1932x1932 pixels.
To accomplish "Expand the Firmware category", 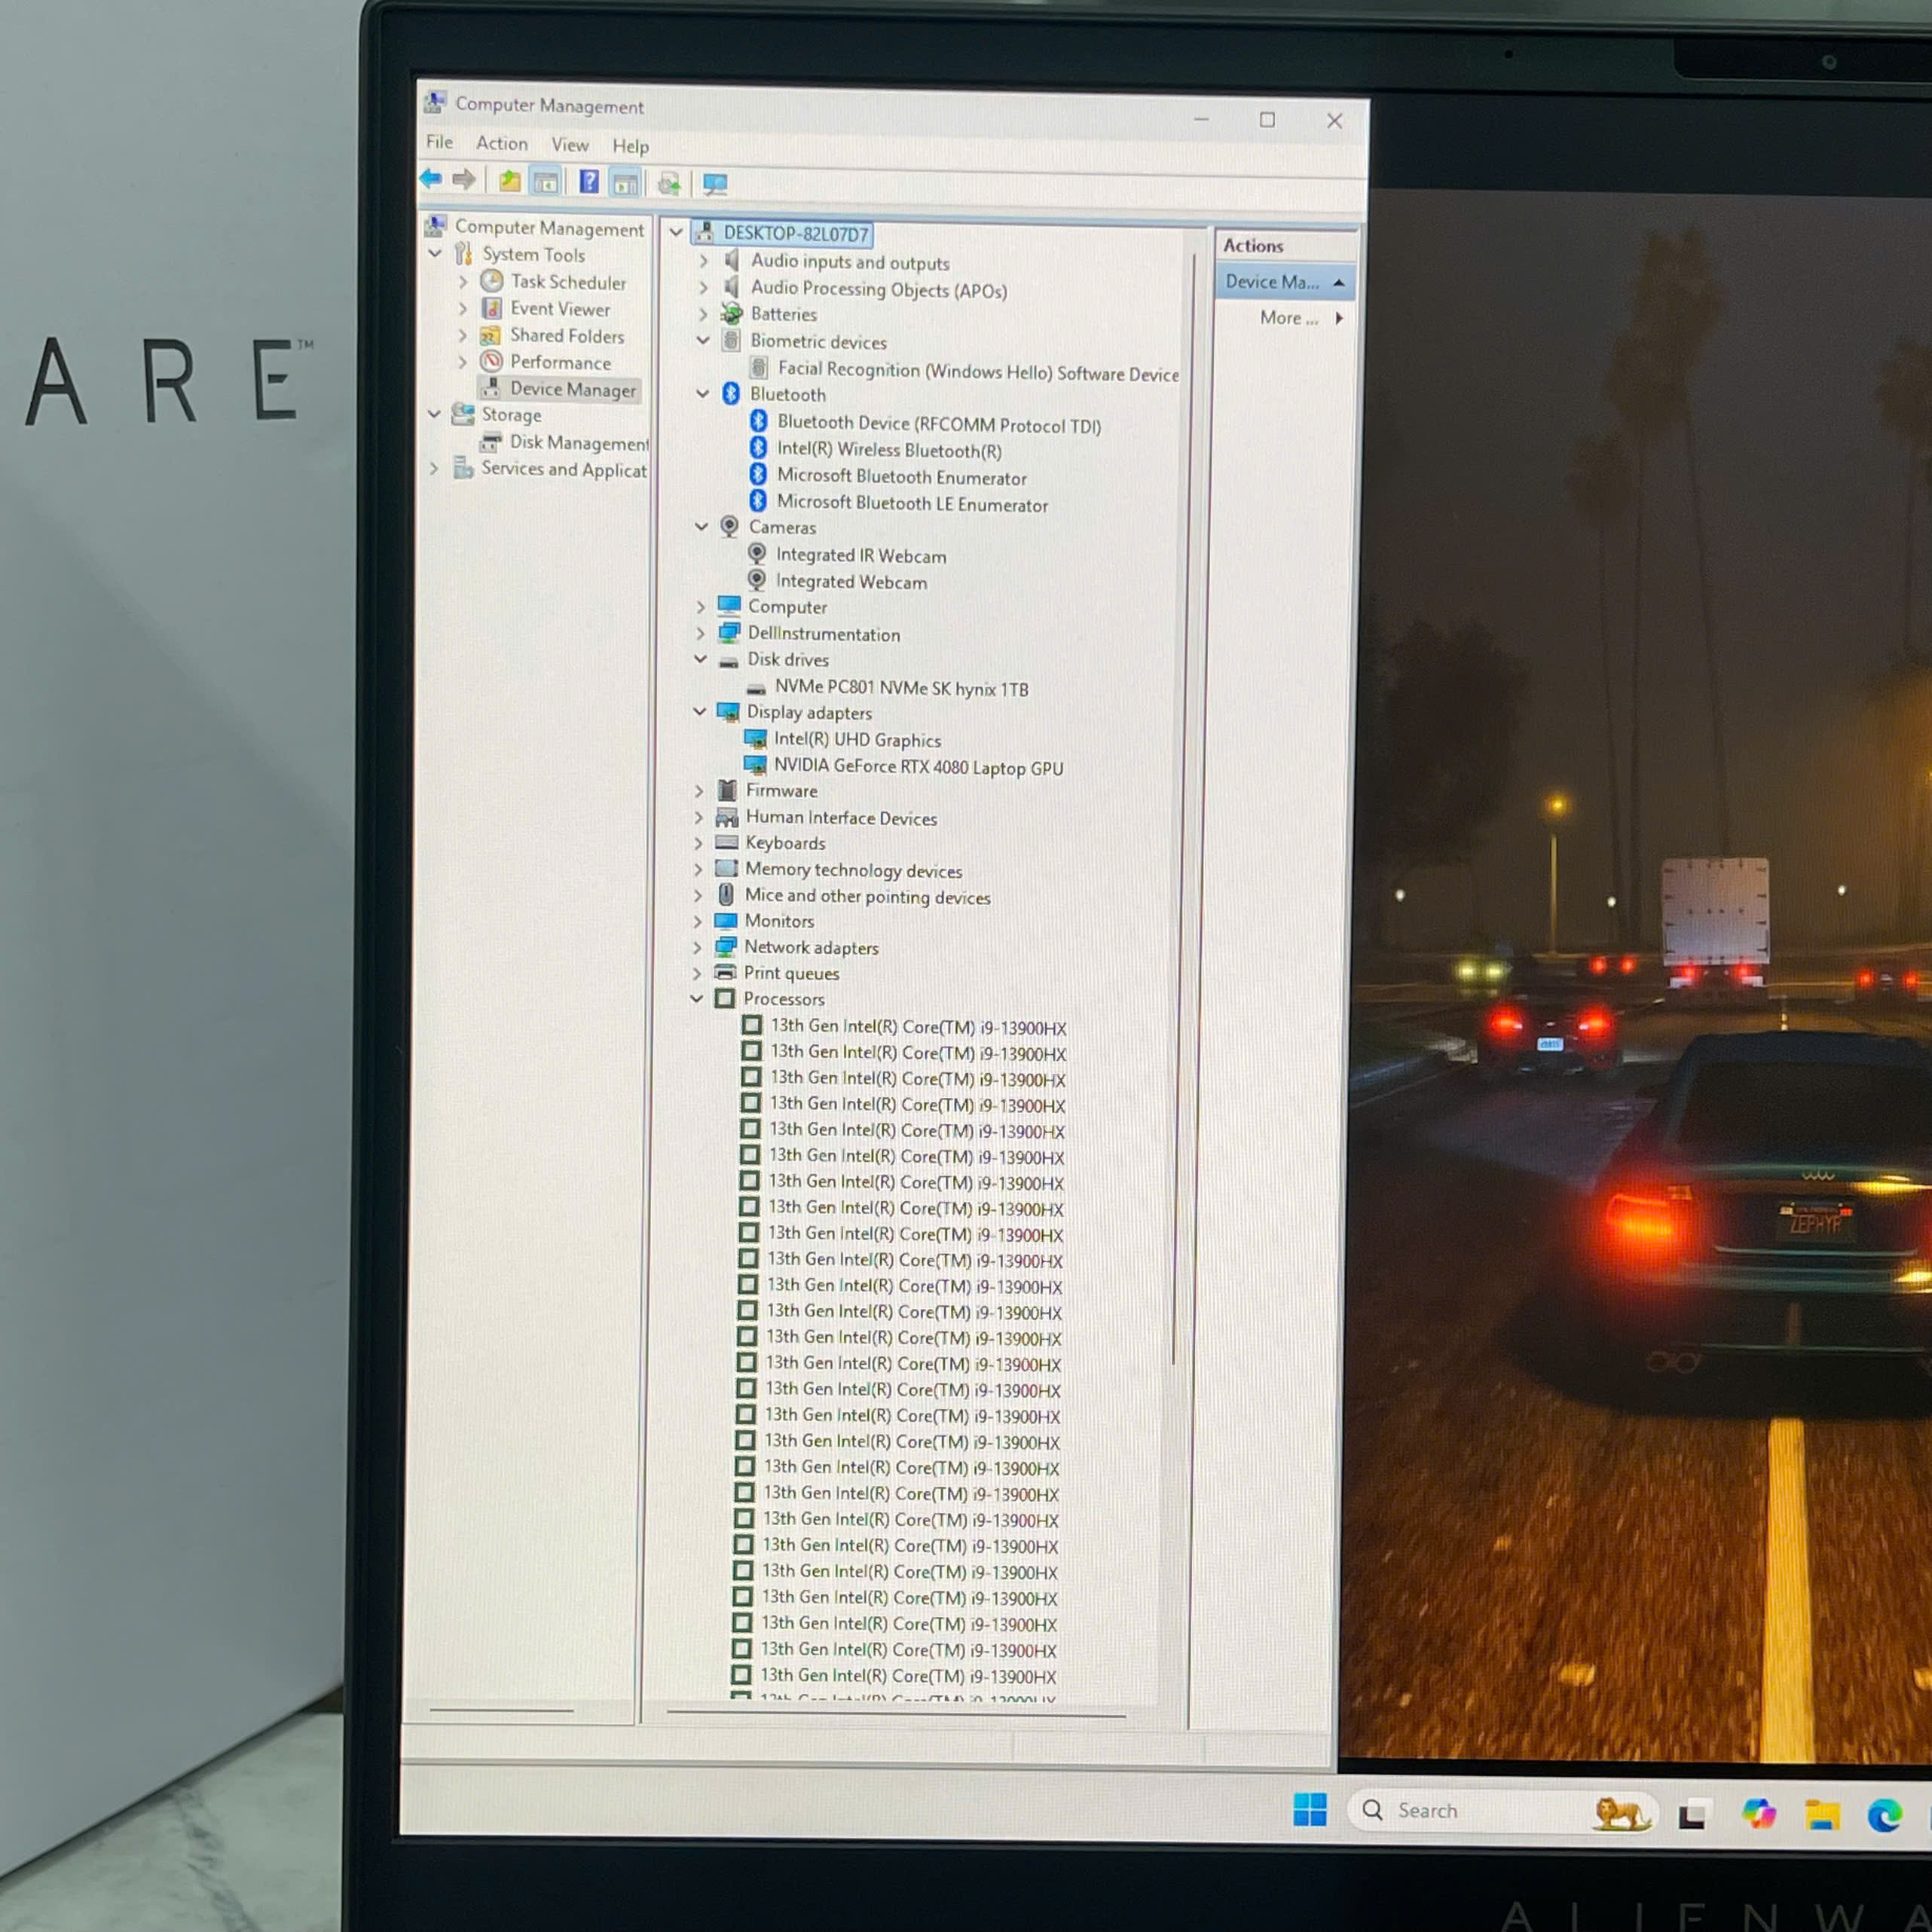I will click(699, 790).
